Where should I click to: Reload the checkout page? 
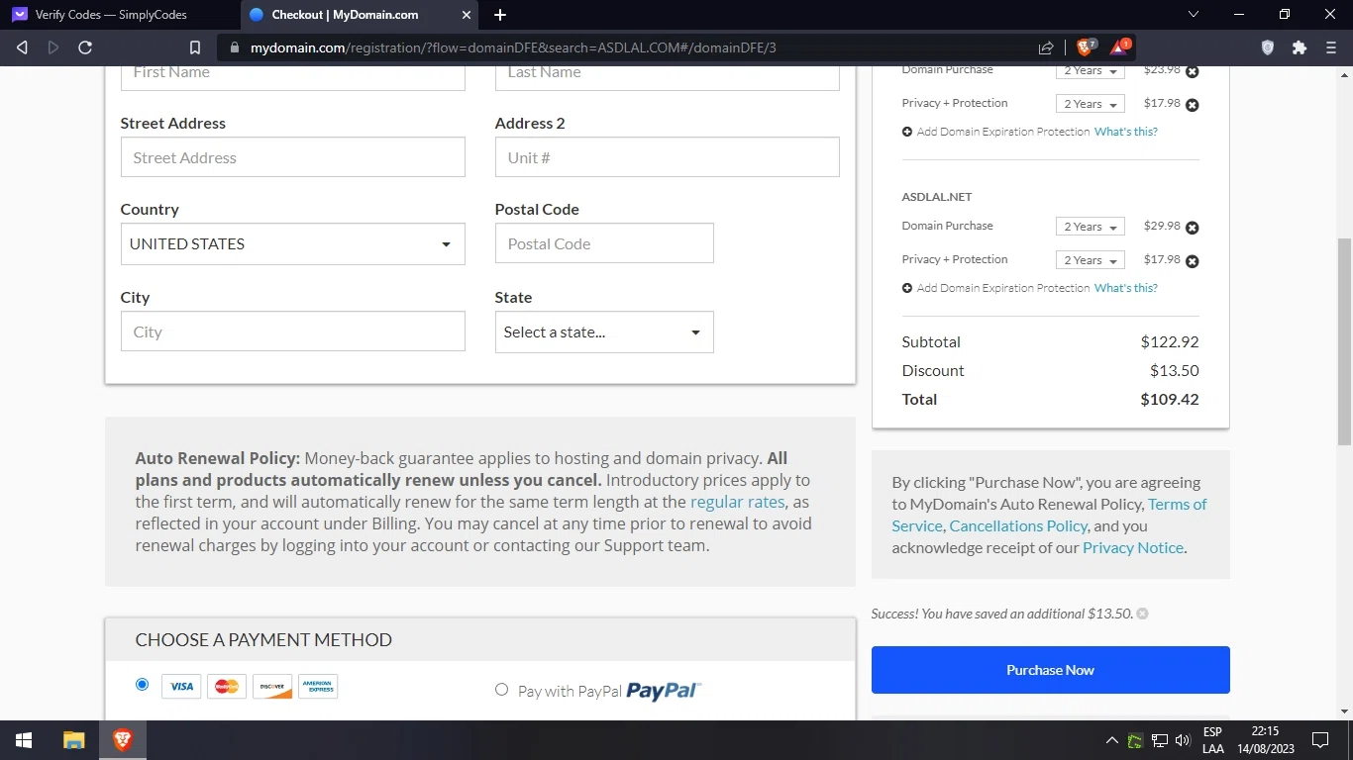85,47
